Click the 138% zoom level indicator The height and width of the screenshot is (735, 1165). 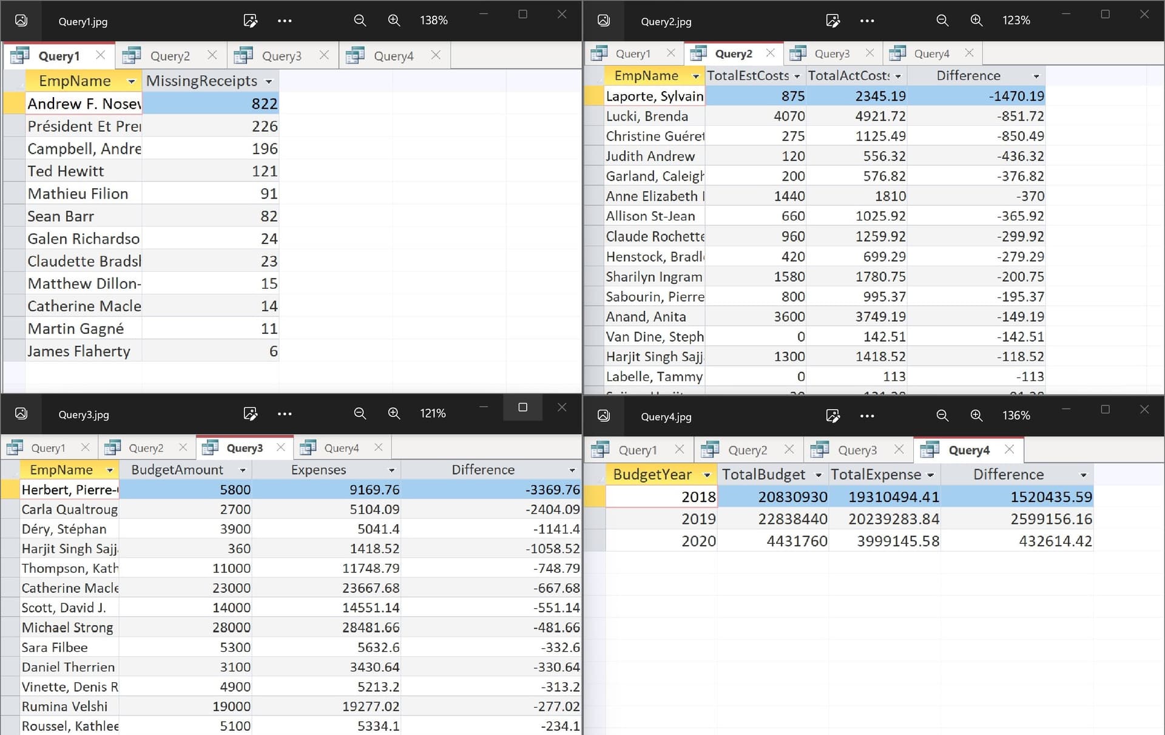pos(434,21)
